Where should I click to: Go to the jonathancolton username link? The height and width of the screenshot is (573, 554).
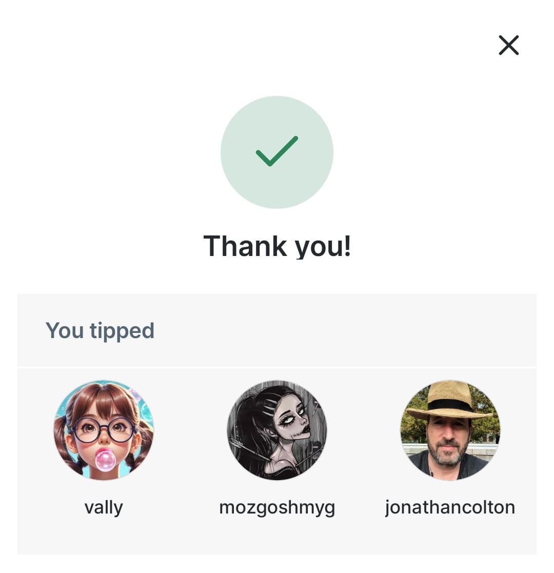point(450,507)
